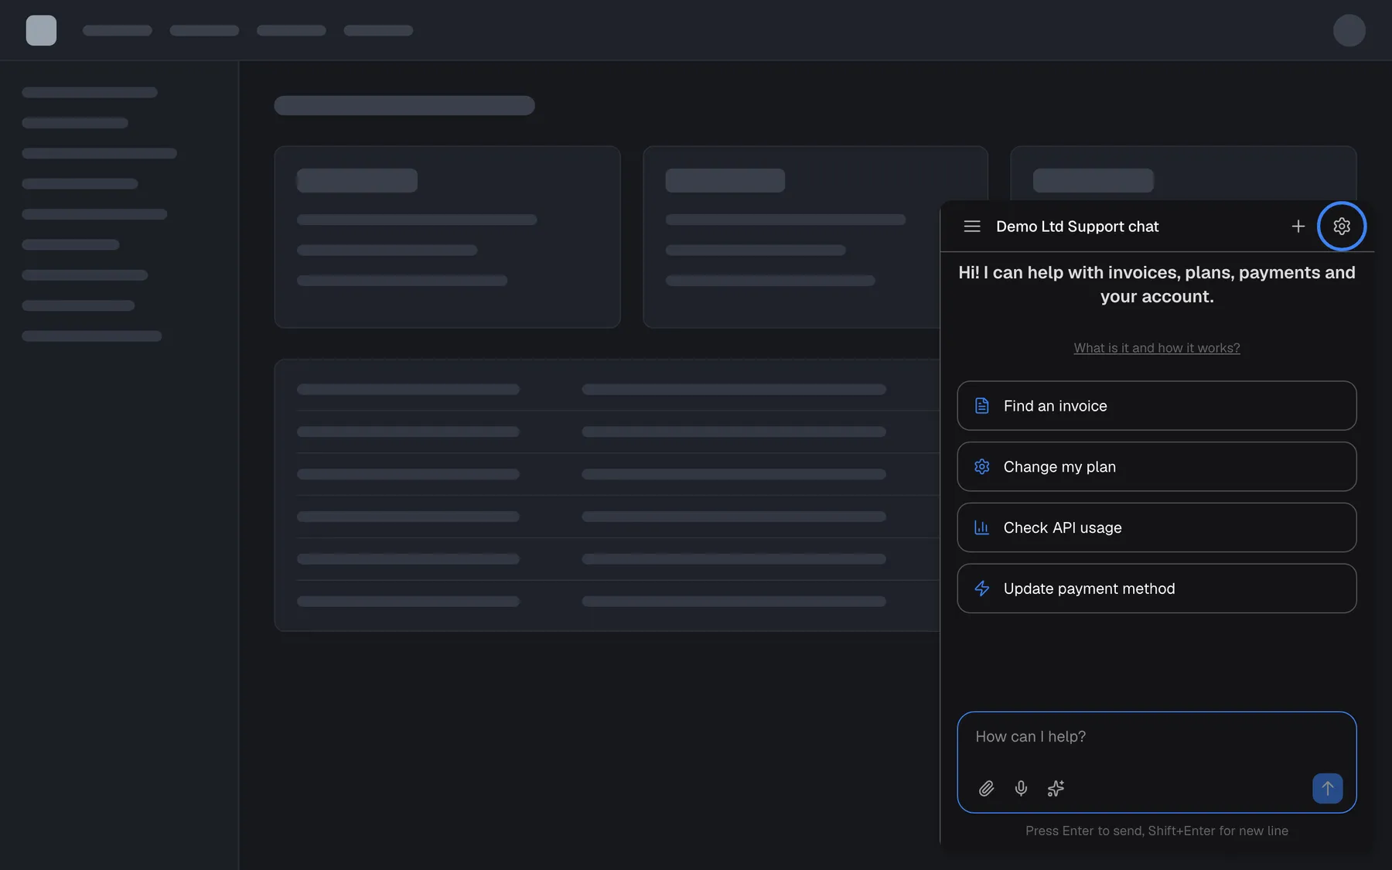The height and width of the screenshot is (870, 1392).
Task: Select the Update payment method suggestion
Action: [x=1156, y=589]
